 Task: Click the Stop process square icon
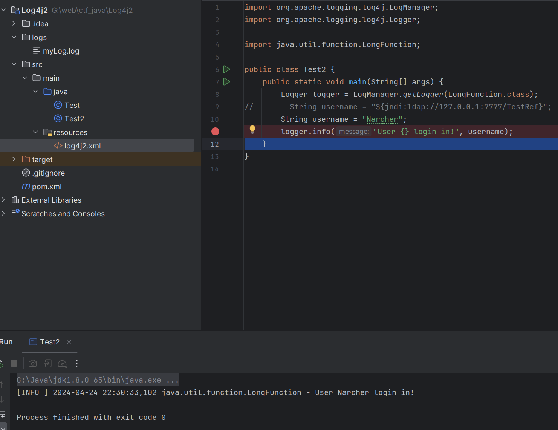[14, 363]
